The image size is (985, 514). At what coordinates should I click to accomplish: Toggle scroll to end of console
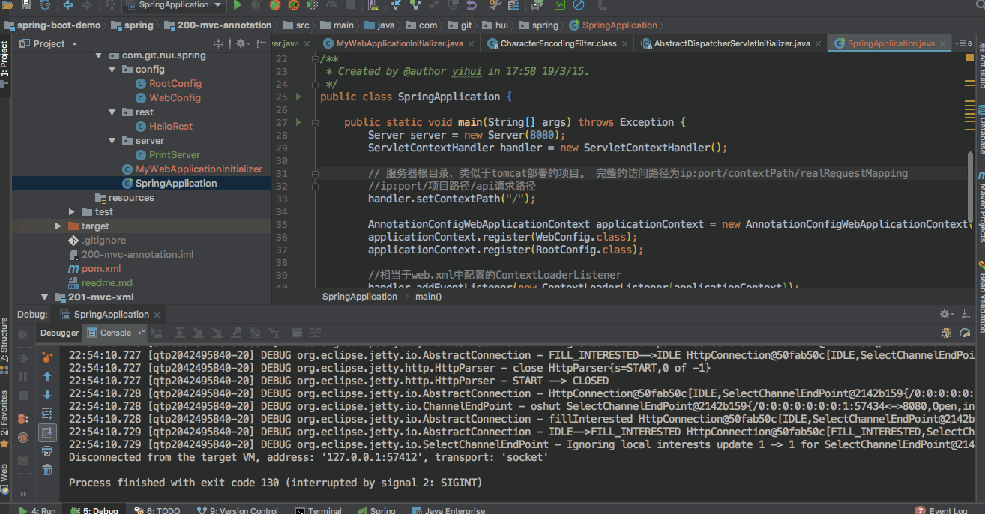(47, 432)
